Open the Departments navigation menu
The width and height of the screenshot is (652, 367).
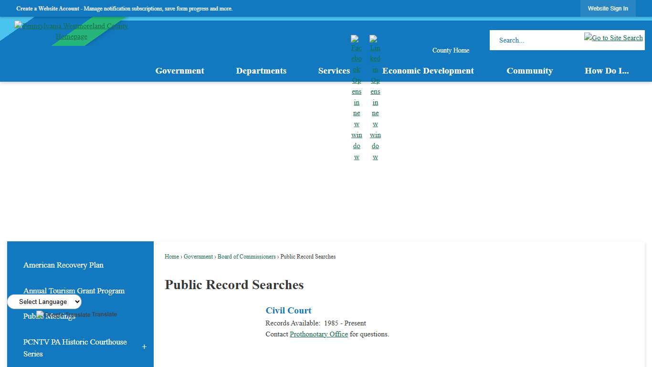pyautogui.click(x=261, y=71)
